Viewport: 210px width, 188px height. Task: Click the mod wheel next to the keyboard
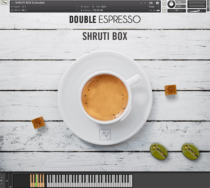click(x=10, y=180)
